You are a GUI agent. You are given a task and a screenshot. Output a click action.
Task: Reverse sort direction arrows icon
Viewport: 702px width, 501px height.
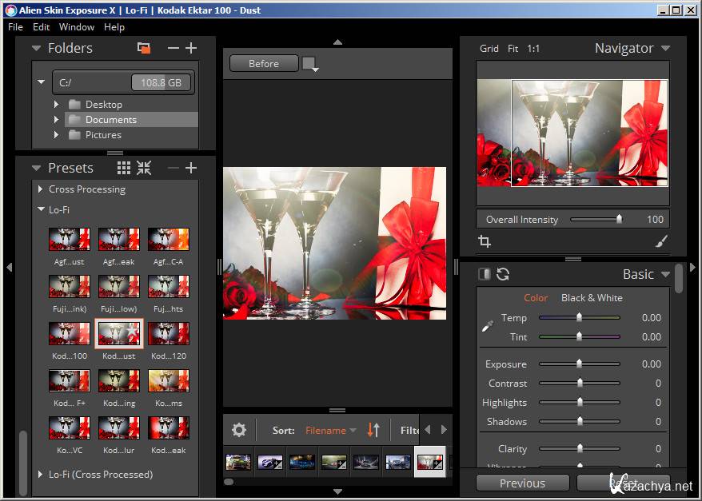(373, 430)
